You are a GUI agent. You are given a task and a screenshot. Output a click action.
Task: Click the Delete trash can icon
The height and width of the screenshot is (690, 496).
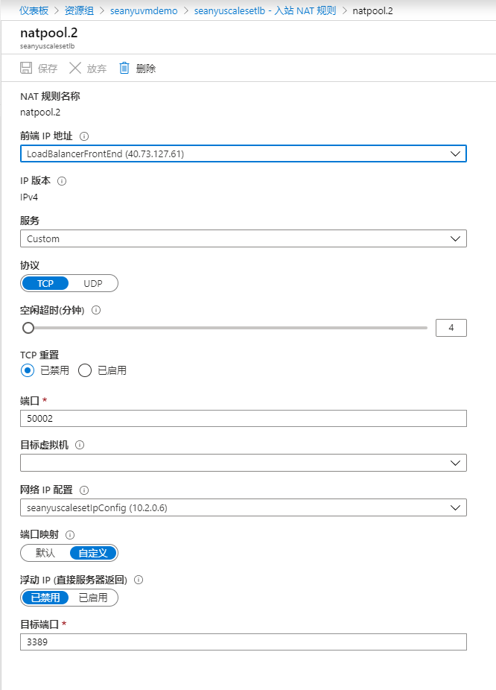pos(124,69)
